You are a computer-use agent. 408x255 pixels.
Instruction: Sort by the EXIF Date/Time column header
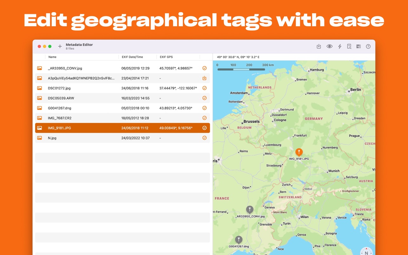click(132, 57)
